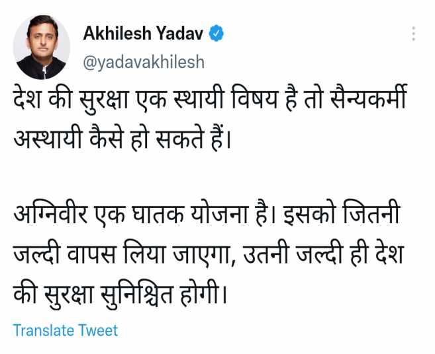The image size is (435, 354).
Task: Open the @yadavakhilesh handle link
Action: [x=144, y=62]
